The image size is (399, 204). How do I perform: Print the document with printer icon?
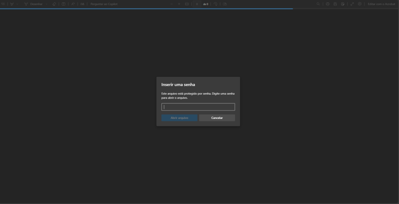[x=327, y=4]
